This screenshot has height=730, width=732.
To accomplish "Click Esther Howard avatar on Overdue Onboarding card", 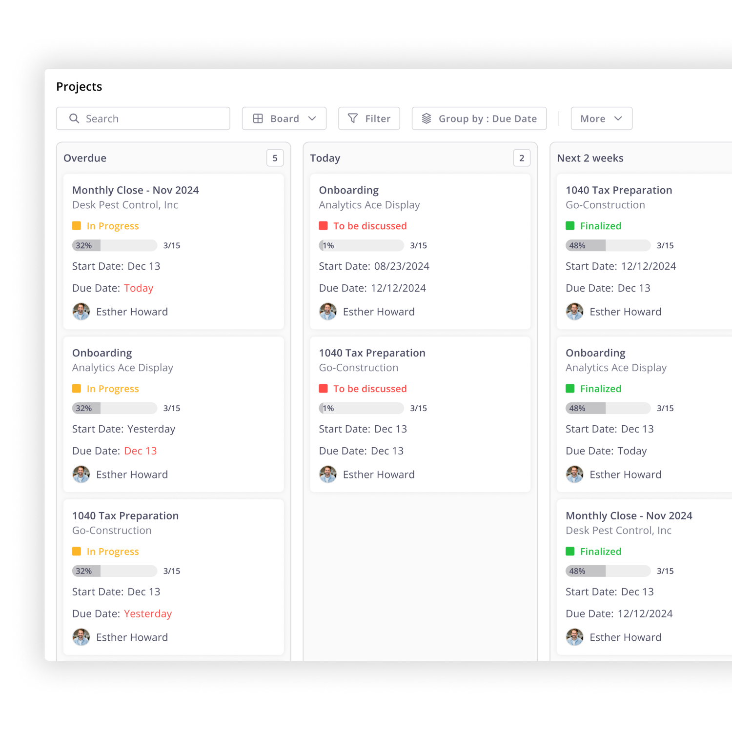I will click(x=81, y=474).
